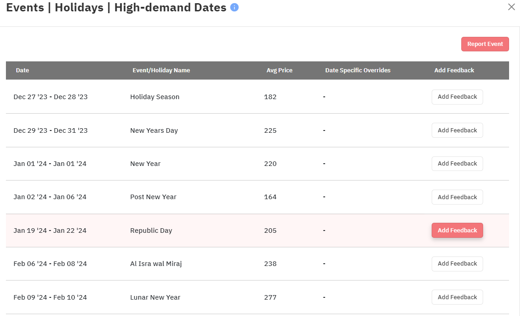Click the Feb 06 '24 - Feb 08 '24 date

click(50, 264)
